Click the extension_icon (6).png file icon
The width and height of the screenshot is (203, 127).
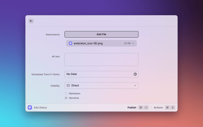click(70, 43)
